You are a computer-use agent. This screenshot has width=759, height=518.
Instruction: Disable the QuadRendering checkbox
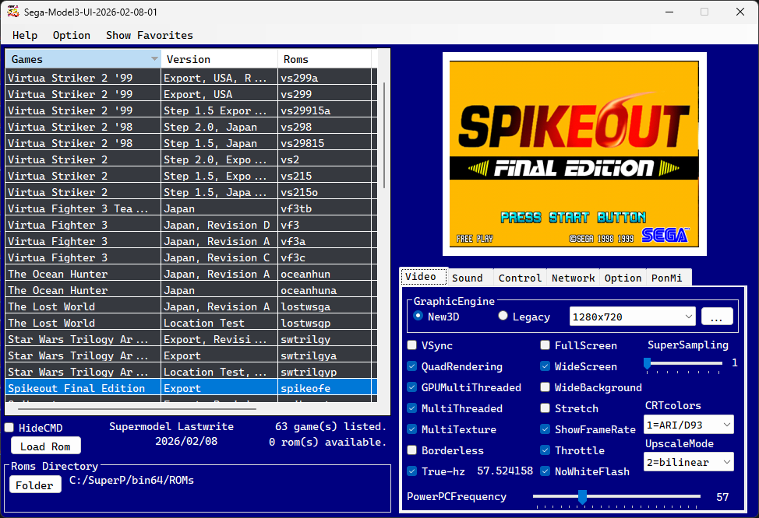[x=411, y=366]
